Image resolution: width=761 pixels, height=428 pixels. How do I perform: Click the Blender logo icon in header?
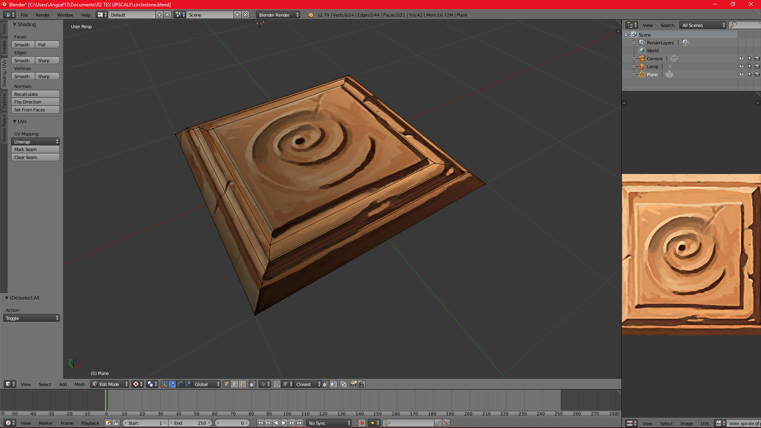[310, 15]
